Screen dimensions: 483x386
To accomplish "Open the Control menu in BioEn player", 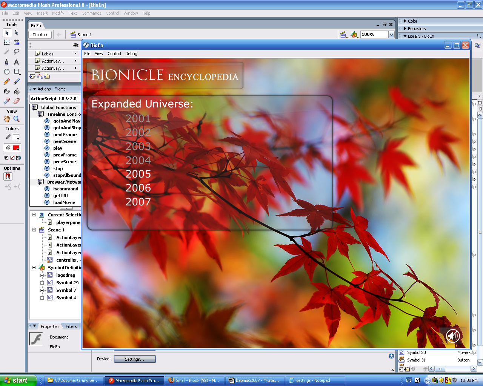I will (x=114, y=54).
